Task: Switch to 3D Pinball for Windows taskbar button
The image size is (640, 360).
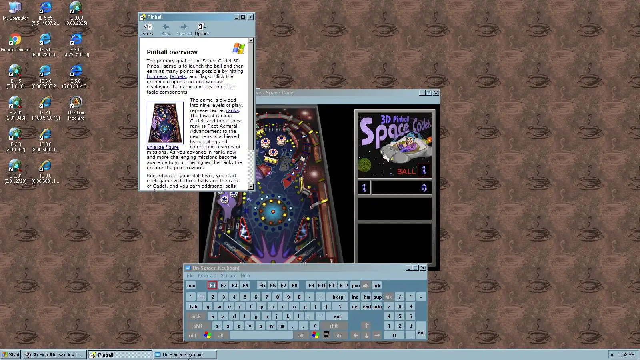Action: coord(54,355)
